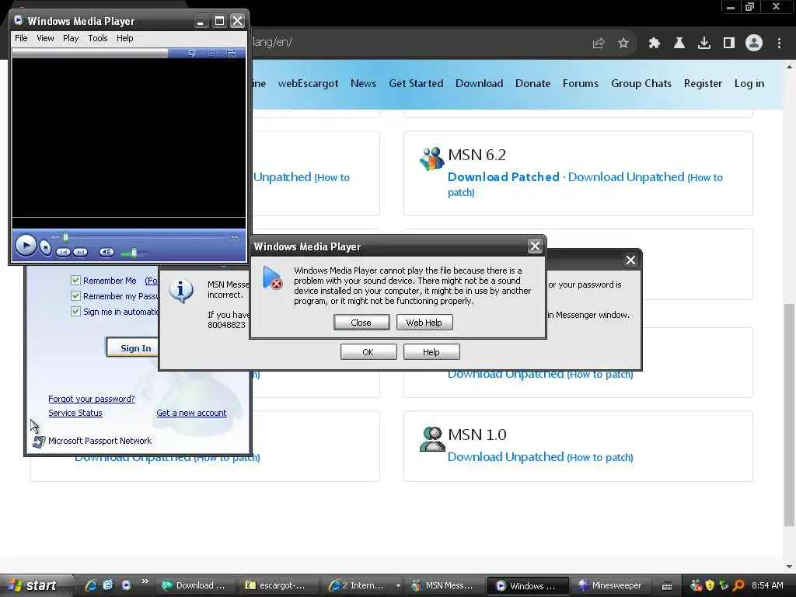Switch to escargot folder taskbar button

[278, 586]
